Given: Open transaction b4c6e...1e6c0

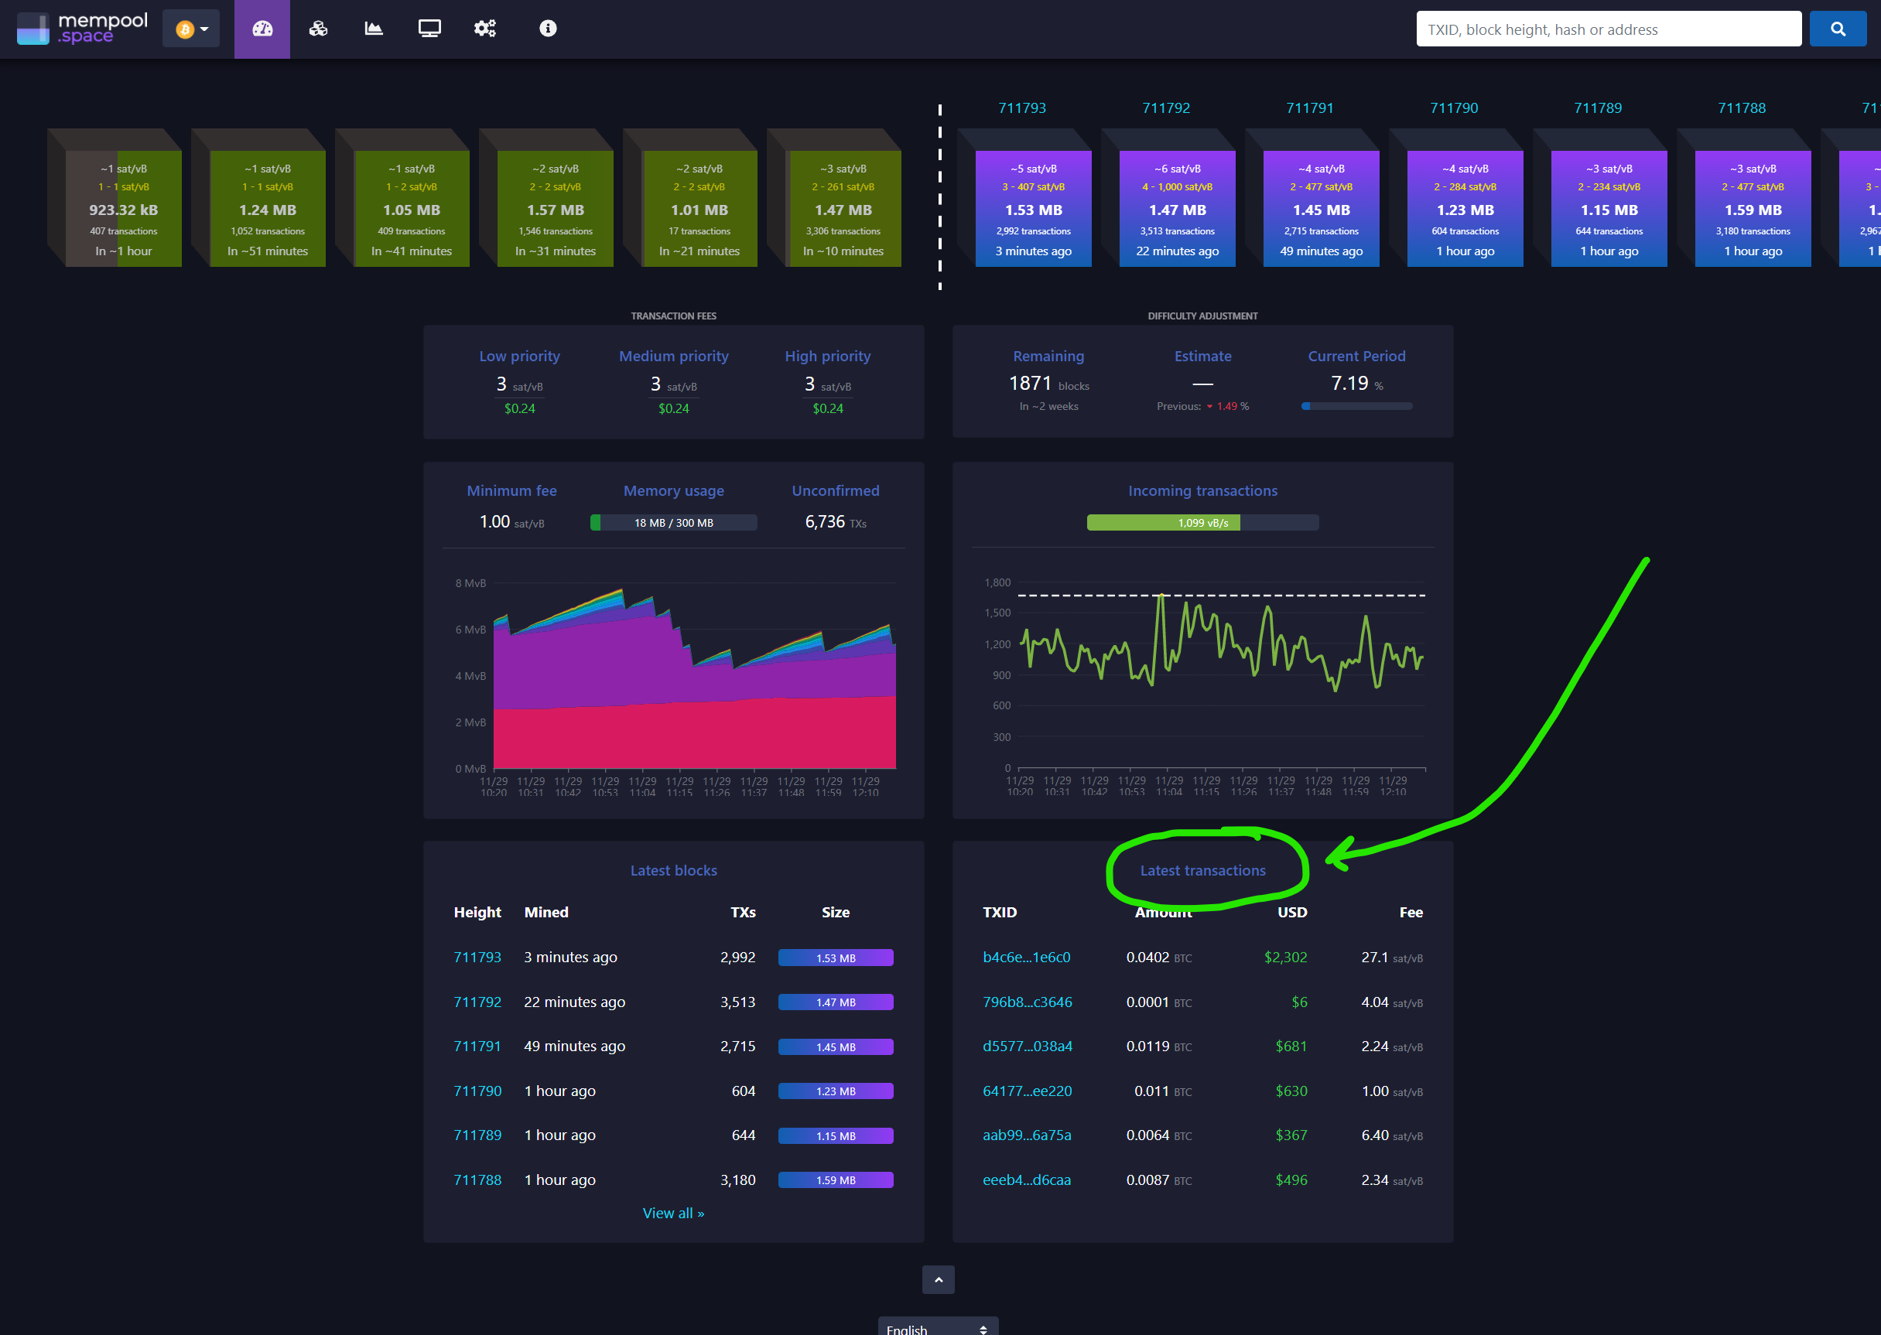Looking at the screenshot, I should [x=1026, y=956].
